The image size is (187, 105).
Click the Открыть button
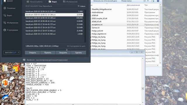(x=32, y=52)
